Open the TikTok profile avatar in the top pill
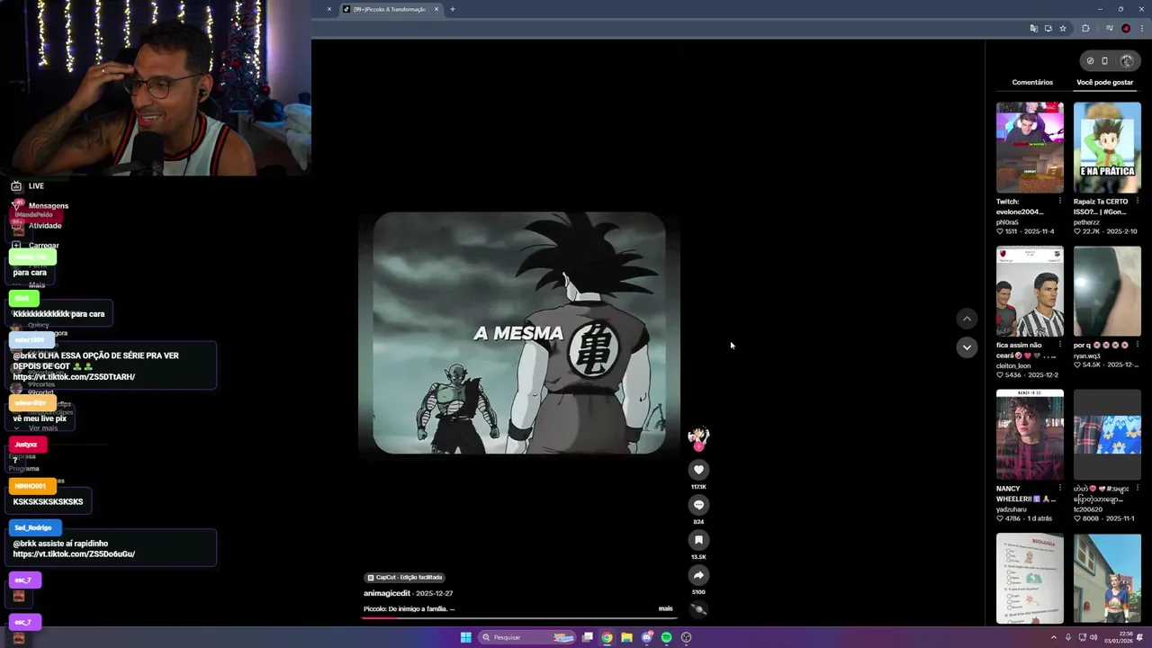Viewport: 1152px width, 648px height. point(1127,61)
